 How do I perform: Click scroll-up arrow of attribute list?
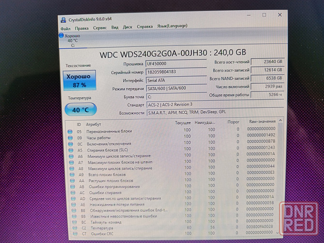(x=280, y=121)
